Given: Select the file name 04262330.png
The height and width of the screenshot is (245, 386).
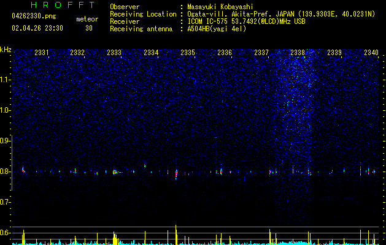Looking at the screenshot, I should click(34, 17).
